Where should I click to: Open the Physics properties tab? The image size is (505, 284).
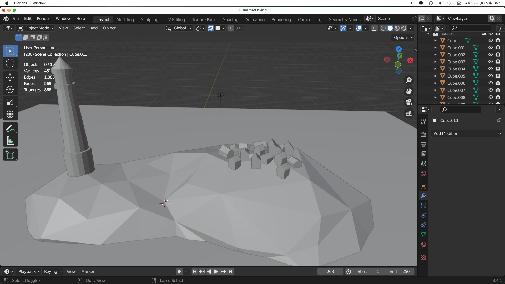click(423, 215)
